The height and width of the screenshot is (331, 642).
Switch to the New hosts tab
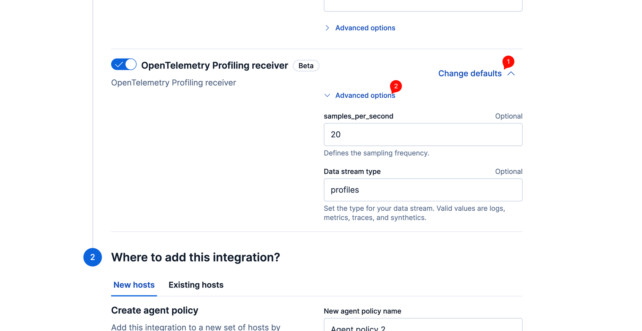pyautogui.click(x=134, y=285)
